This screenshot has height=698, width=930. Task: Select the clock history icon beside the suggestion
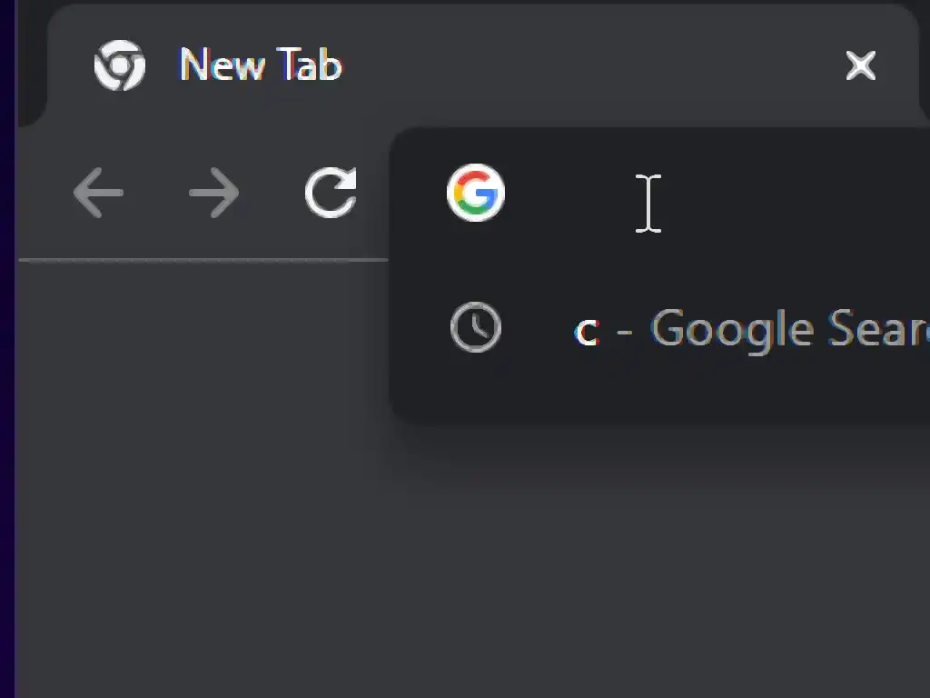476,327
